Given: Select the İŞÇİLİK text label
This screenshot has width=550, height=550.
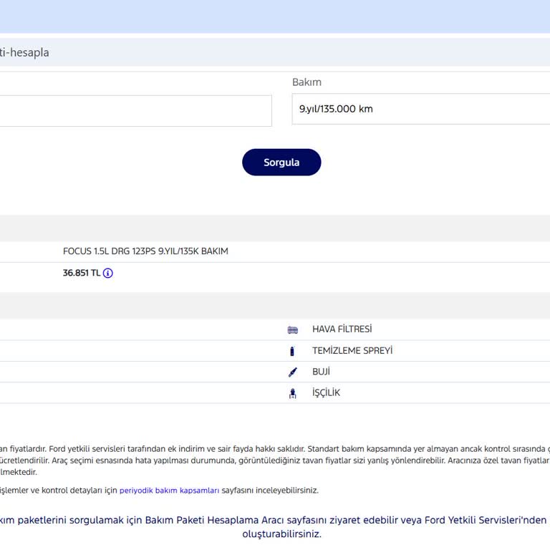Looking at the screenshot, I should coord(326,393).
